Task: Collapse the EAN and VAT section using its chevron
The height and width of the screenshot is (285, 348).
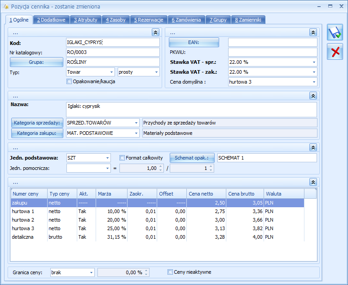Action: tap(313, 32)
